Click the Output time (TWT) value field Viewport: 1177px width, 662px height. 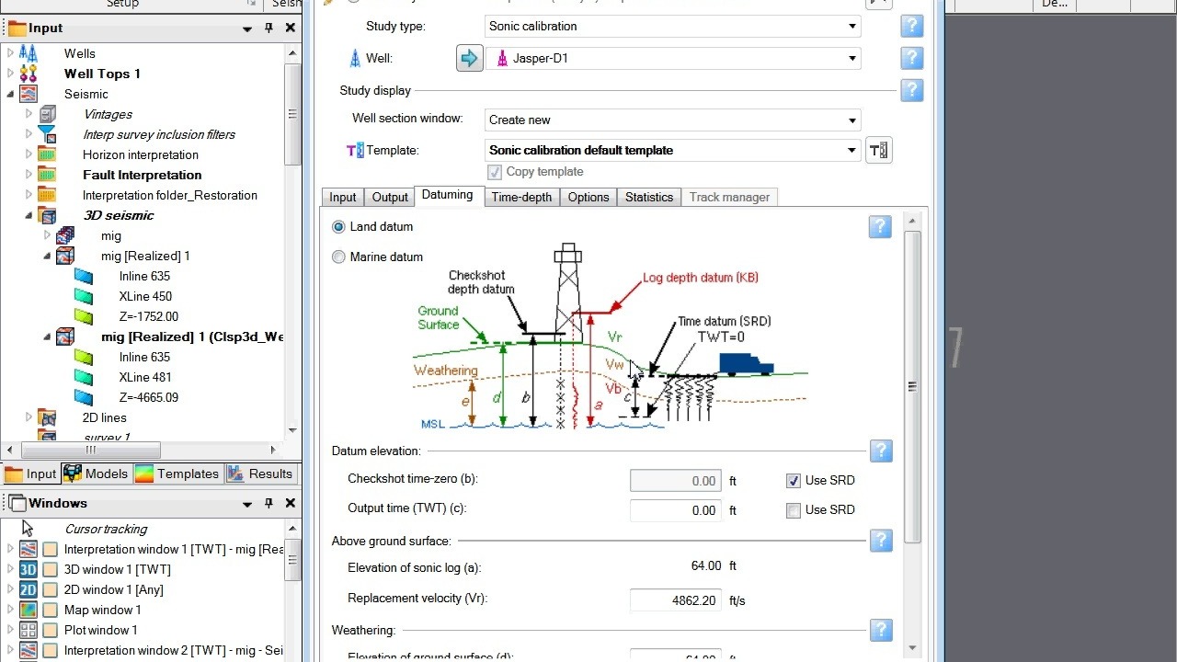click(x=675, y=510)
